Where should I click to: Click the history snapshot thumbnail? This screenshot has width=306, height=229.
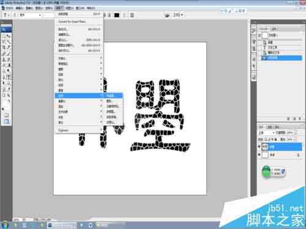coord(265,35)
